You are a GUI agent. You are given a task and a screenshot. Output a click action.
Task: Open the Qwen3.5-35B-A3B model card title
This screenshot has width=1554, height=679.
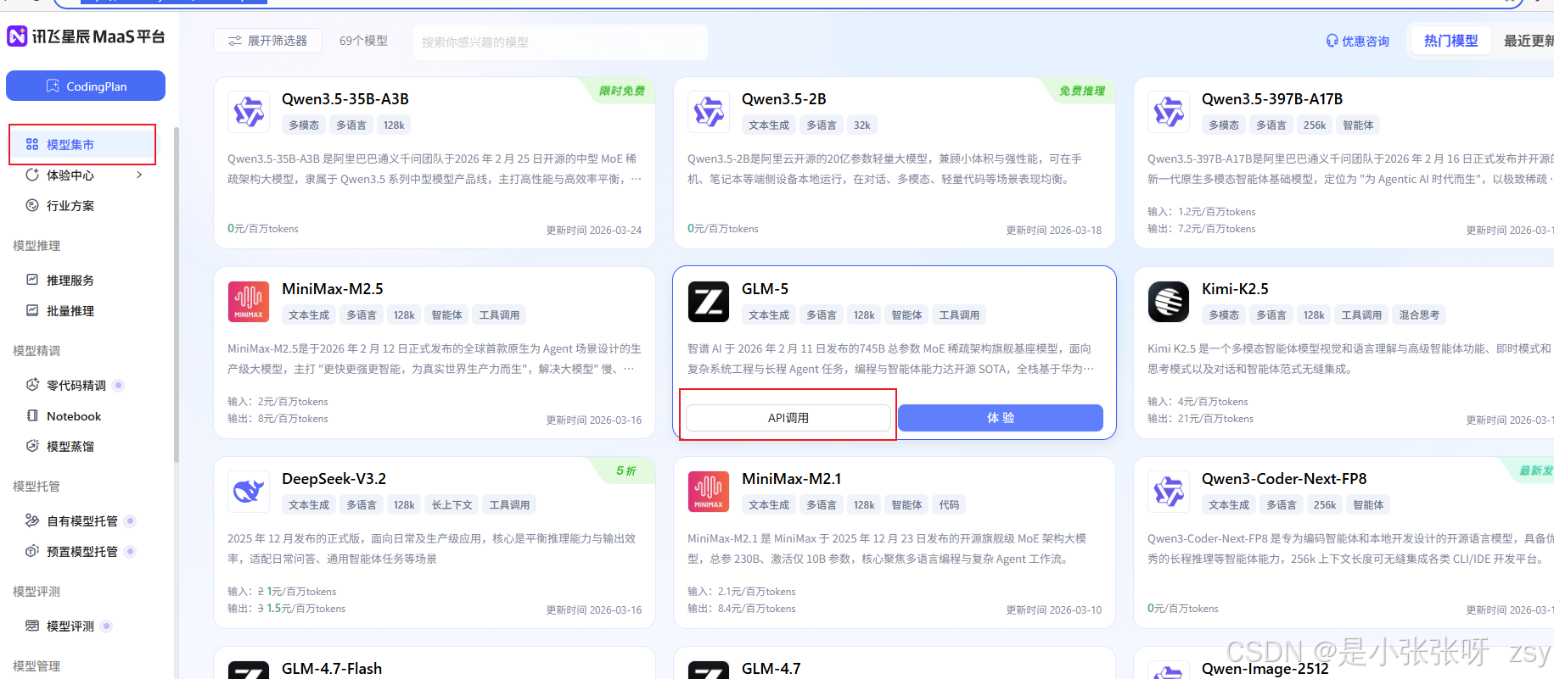pyautogui.click(x=345, y=99)
